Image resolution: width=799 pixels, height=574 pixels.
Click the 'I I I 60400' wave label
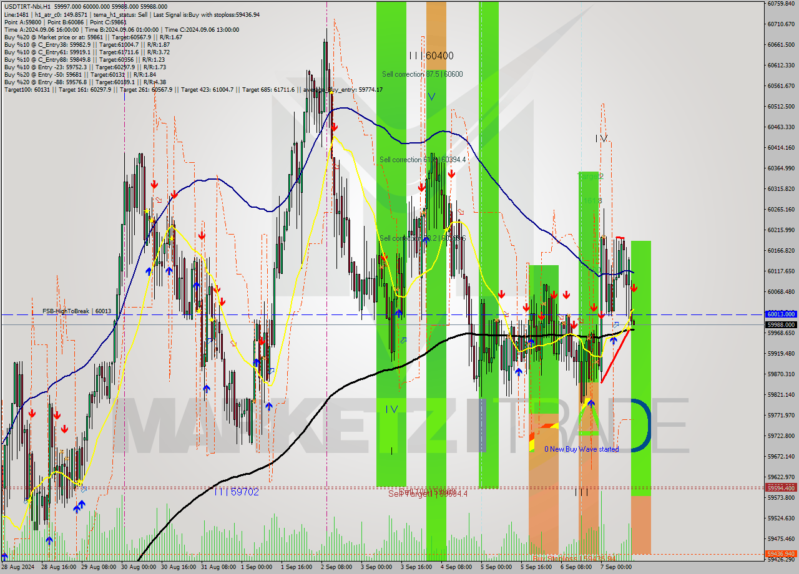431,56
